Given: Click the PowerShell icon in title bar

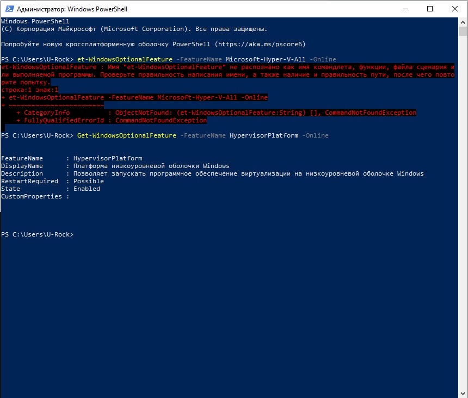Looking at the screenshot, I should pos(9,9).
